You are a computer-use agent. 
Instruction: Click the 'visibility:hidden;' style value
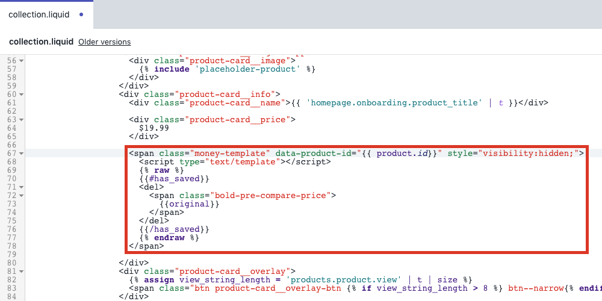pyautogui.click(x=529, y=154)
